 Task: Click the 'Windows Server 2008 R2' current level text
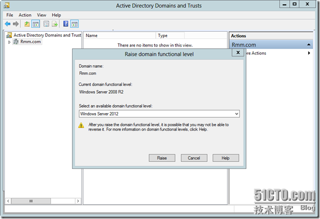point(101,92)
